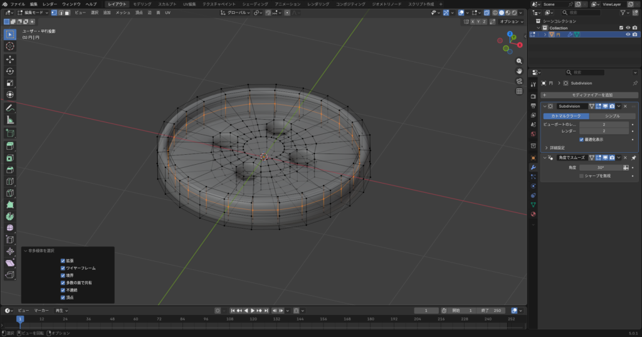Toggle camera perspective view icon

point(519,81)
